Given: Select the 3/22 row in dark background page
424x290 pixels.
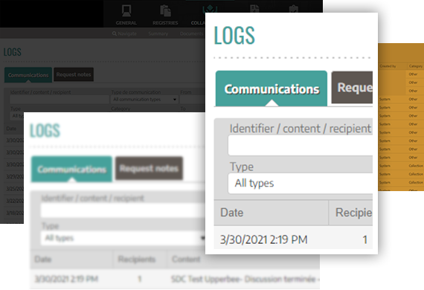Looking at the screenshot, I should pyautogui.click(x=14, y=201).
